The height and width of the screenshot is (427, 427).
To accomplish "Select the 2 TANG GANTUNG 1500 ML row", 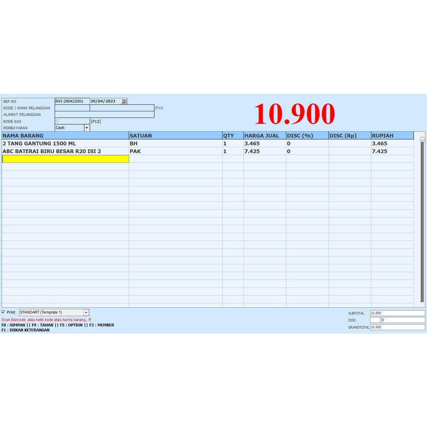I will (208, 143).
